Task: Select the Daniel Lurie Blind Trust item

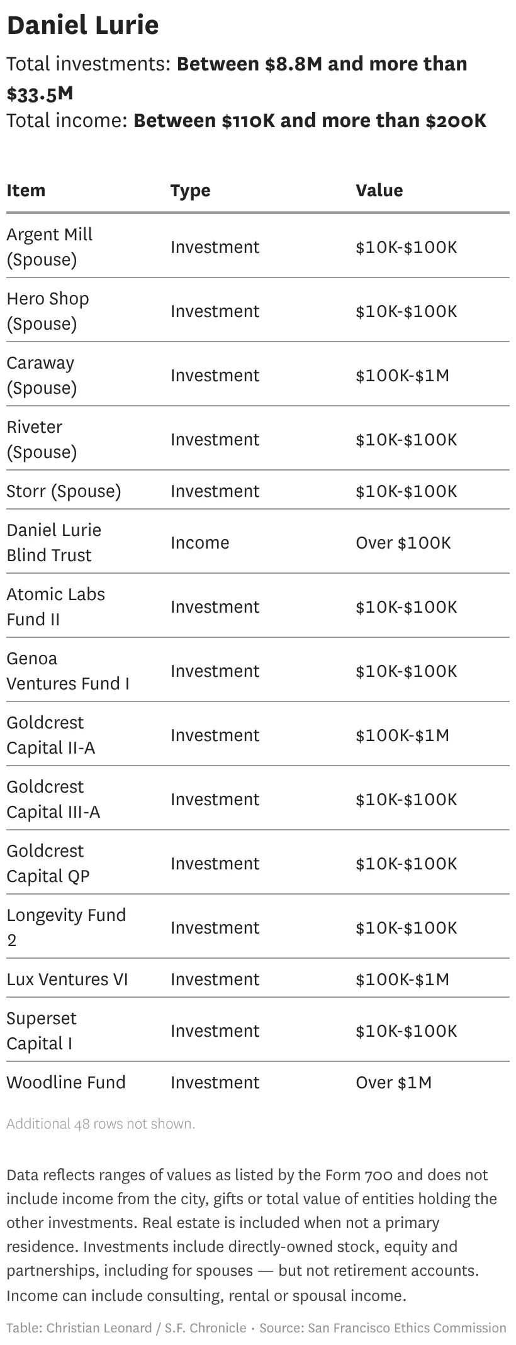Action: click(53, 542)
